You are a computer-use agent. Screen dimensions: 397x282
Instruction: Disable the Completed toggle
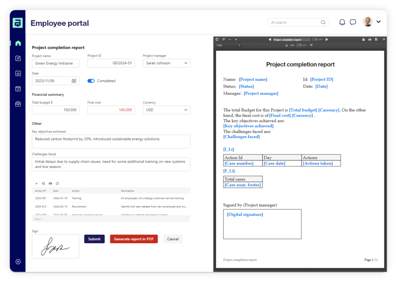pyautogui.click(x=91, y=81)
